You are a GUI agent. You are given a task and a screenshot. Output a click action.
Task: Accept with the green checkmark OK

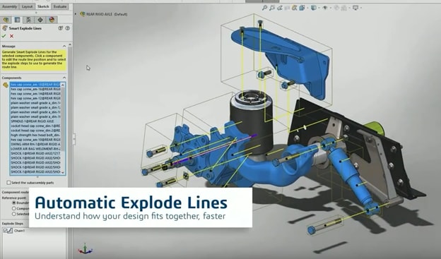(4, 36)
